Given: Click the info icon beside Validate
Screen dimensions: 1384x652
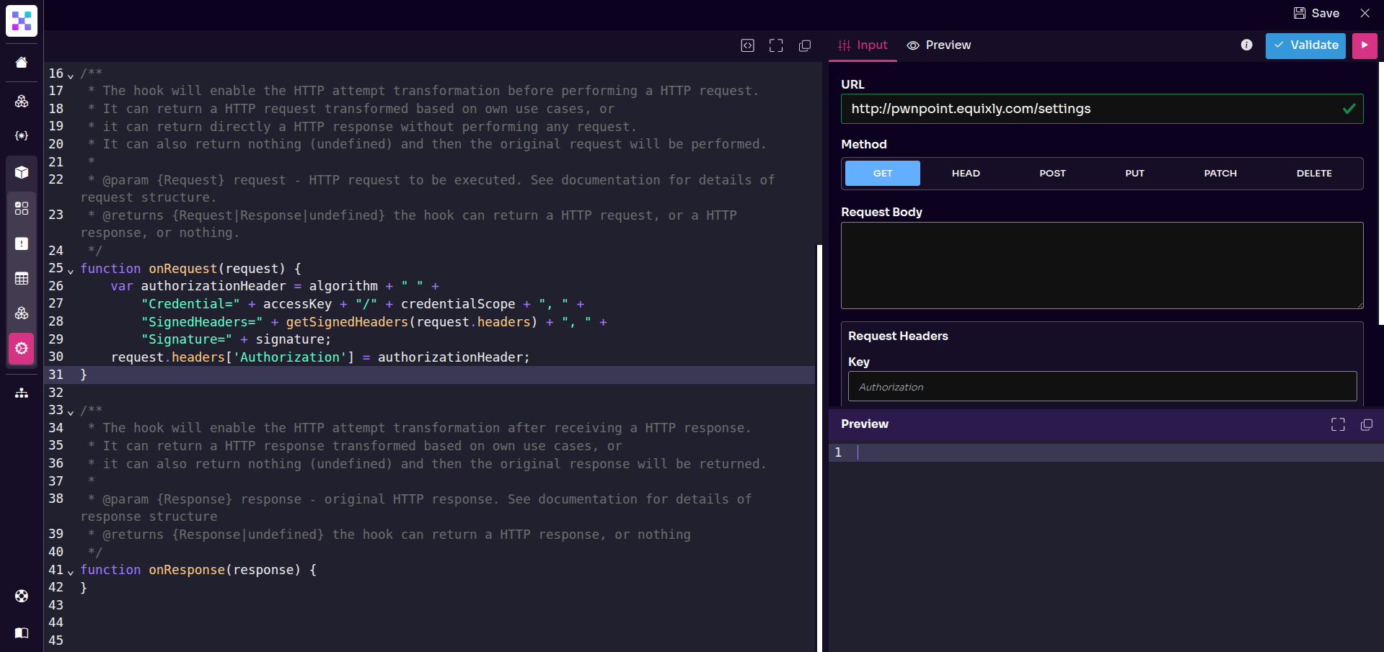Looking at the screenshot, I should [1246, 45].
